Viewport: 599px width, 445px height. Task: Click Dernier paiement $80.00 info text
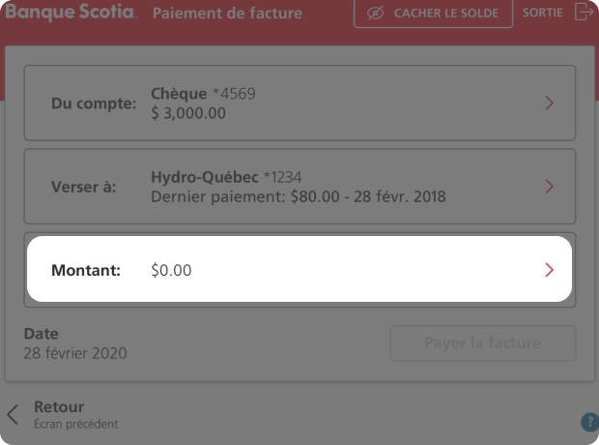click(299, 196)
